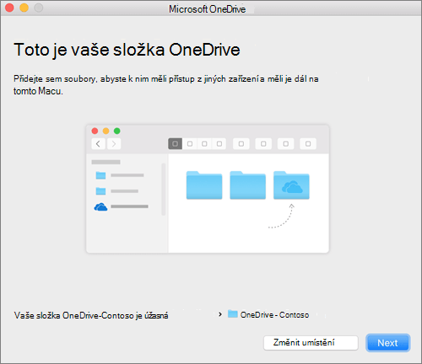Click the OneDrive - Contoso folder icon
The image size is (422, 364).
[233, 313]
